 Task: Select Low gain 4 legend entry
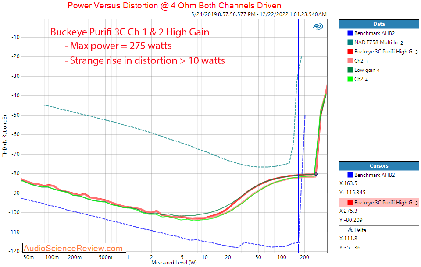[367, 70]
